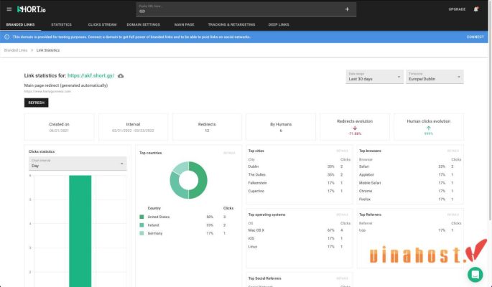Open the Deep Links tab
Viewport: 492px width, 287px height.
279,24
